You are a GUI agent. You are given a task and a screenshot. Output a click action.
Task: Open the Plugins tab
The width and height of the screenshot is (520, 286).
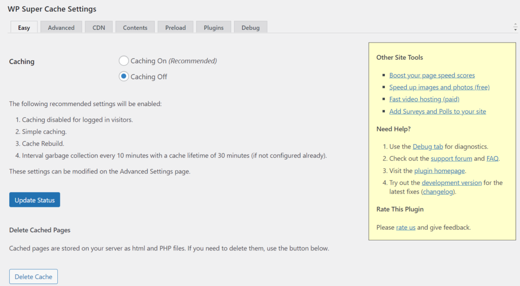click(213, 27)
